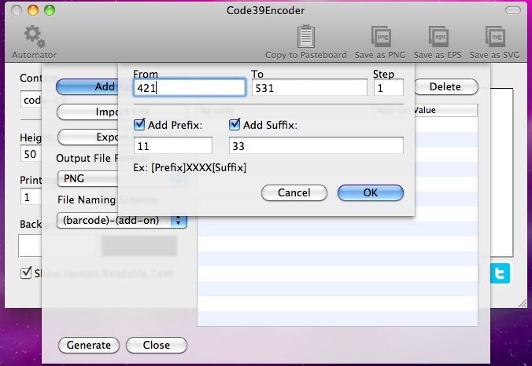This screenshot has height=366, width=532.
Task: Save barcode as PNG
Action: (x=381, y=36)
